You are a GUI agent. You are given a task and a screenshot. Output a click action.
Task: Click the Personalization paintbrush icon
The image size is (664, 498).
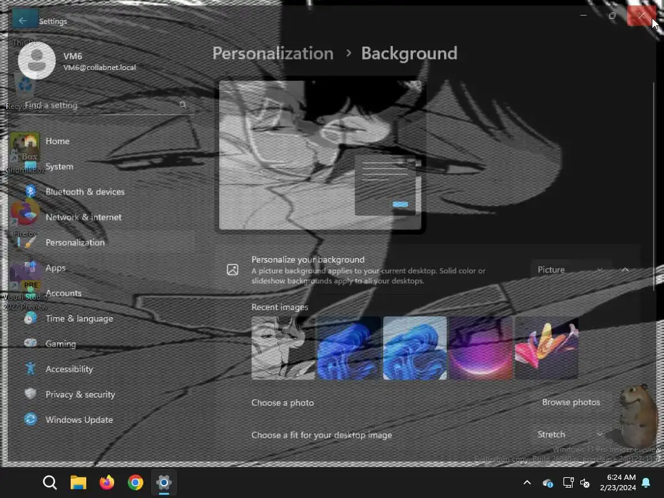point(30,243)
